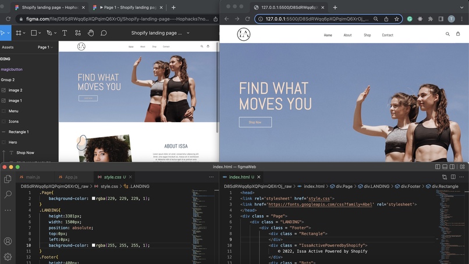Viewport: 469px width, 264px height.
Task: Reload the localhost preview page
Action: tap(247, 19)
